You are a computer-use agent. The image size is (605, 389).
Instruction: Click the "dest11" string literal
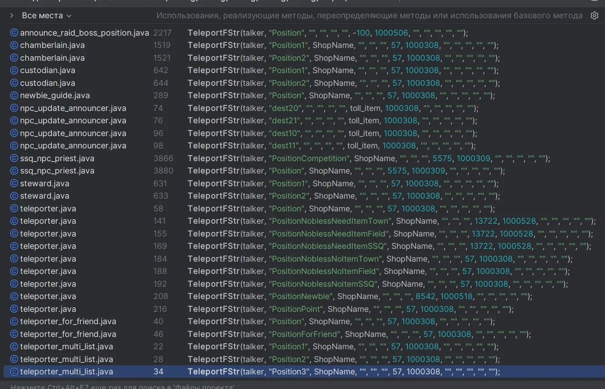tap(284, 146)
